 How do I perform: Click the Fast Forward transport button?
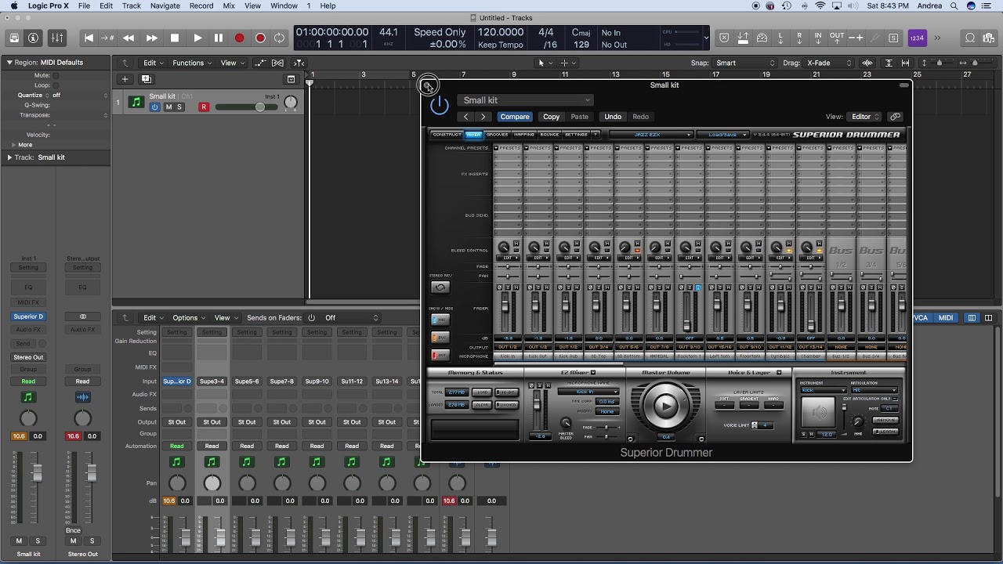tap(152, 38)
